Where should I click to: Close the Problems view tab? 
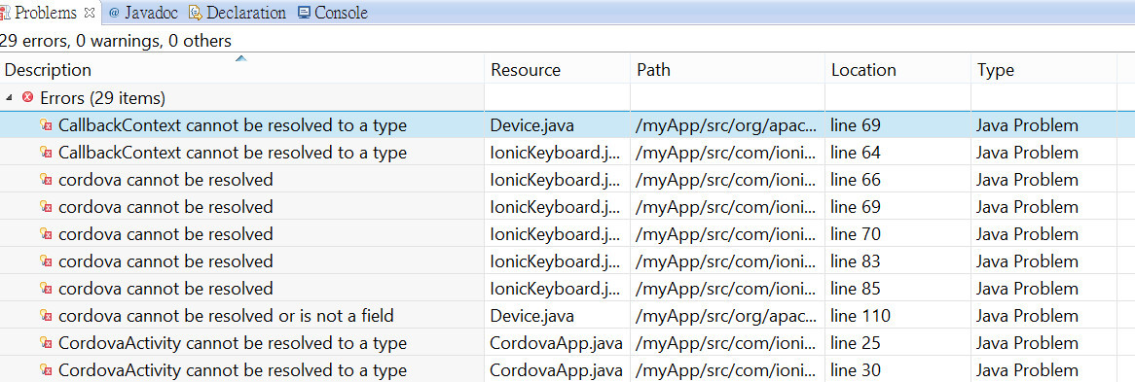click(90, 13)
